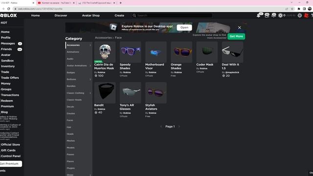Click the browser address bar URL
The image size is (313, 176).
point(40,9)
